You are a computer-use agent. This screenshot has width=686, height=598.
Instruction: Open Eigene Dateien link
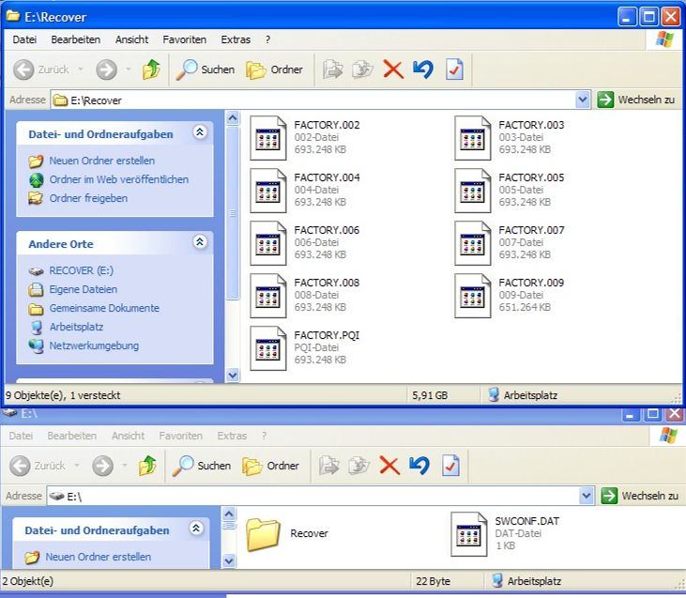pos(84,289)
